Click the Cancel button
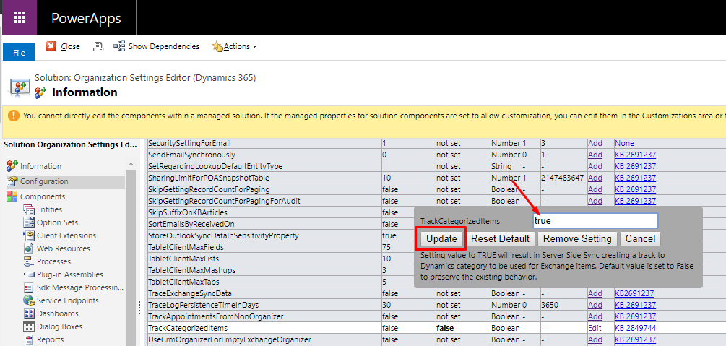This screenshot has height=346, width=726. click(x=640, y=239)
